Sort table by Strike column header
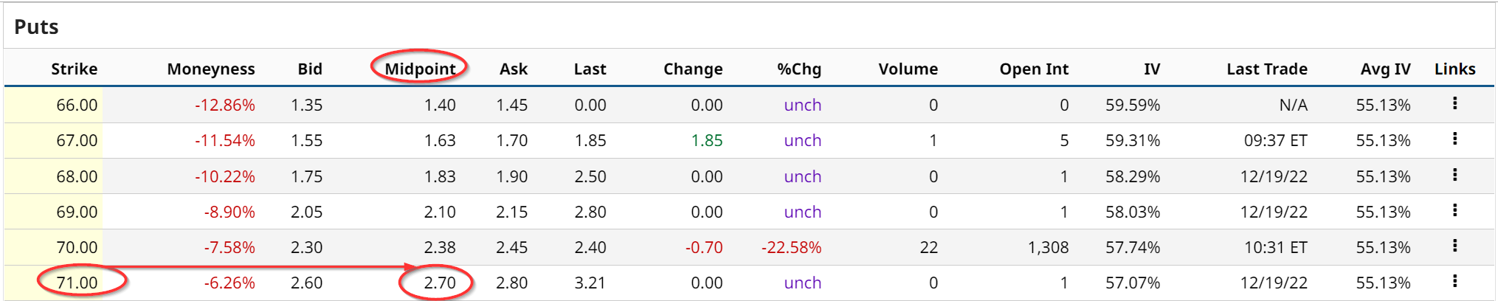Screen dimensions: 1498x301 tap(74, 69)
